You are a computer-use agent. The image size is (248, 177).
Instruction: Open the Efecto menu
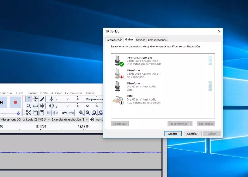pos(44,93)
